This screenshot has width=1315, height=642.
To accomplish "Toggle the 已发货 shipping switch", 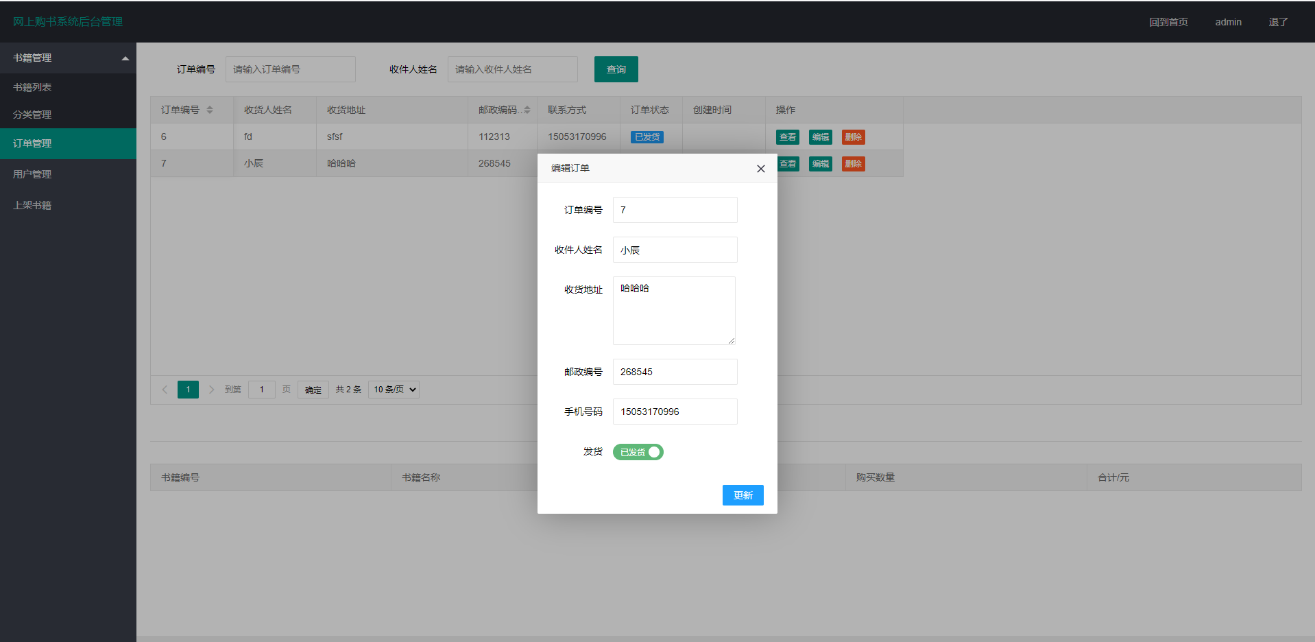I will click(x=638, y=452).
